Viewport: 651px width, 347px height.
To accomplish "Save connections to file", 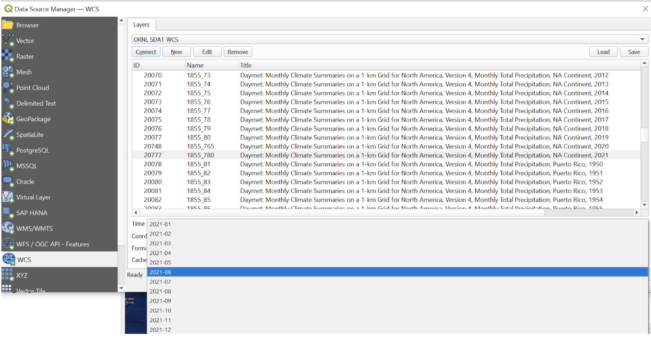I will coord(634,52).
